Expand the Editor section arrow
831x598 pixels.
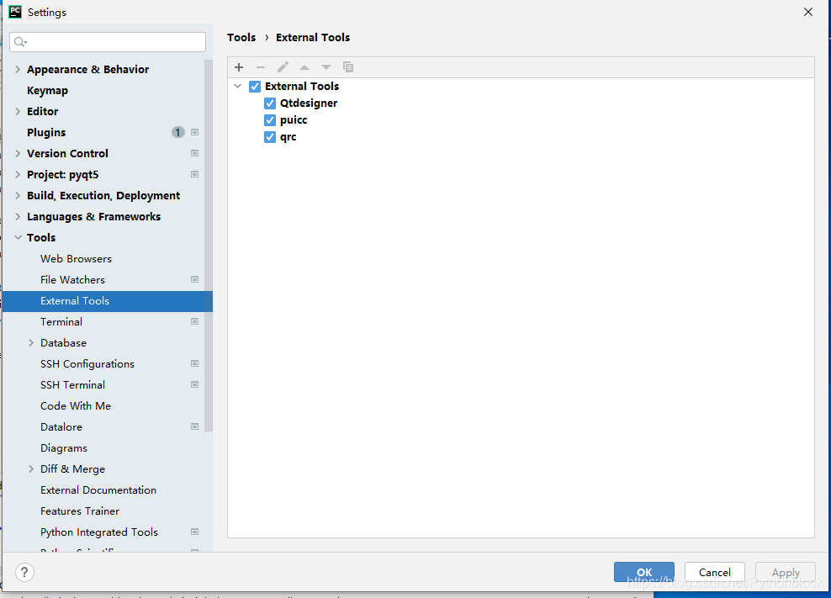pos(18,111)
